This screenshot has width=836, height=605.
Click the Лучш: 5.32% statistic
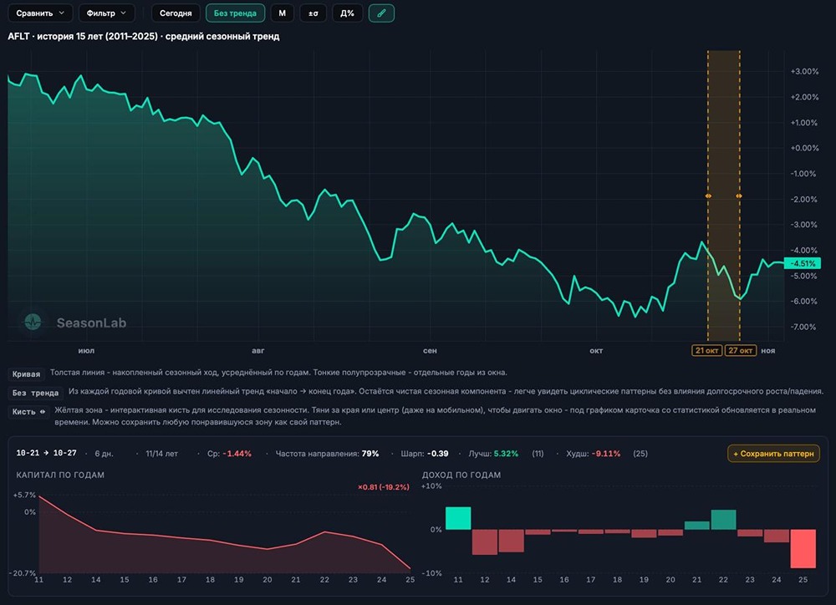pyautogui.click(x=493, y=454)
